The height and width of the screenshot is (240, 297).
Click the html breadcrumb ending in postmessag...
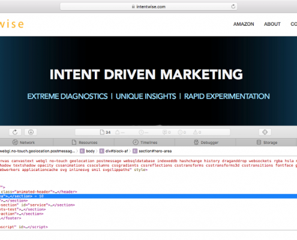38,151
